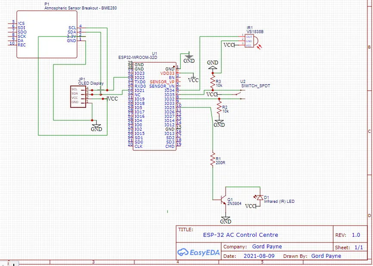Click the OUT pin label on IR1
The image size is (373, 266).
pyautogui.click(x=249, y=37)
